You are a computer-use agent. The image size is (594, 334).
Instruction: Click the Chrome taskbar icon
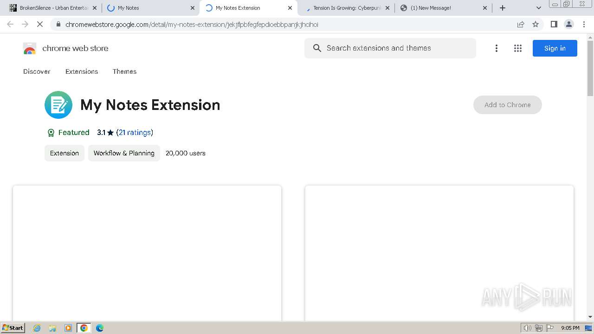click(84, 328)
